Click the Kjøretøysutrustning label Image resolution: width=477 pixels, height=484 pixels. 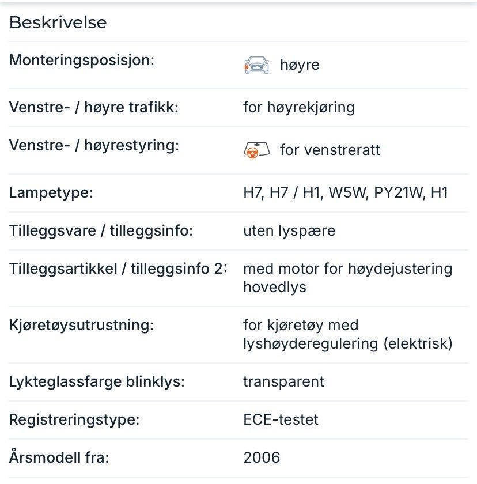coord(81,326)
